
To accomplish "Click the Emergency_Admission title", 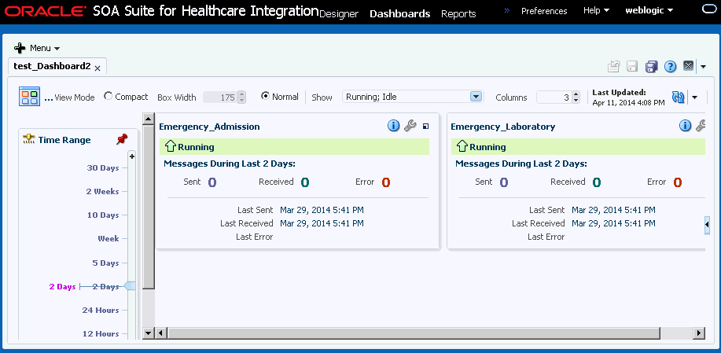I will tap(209, 127).
